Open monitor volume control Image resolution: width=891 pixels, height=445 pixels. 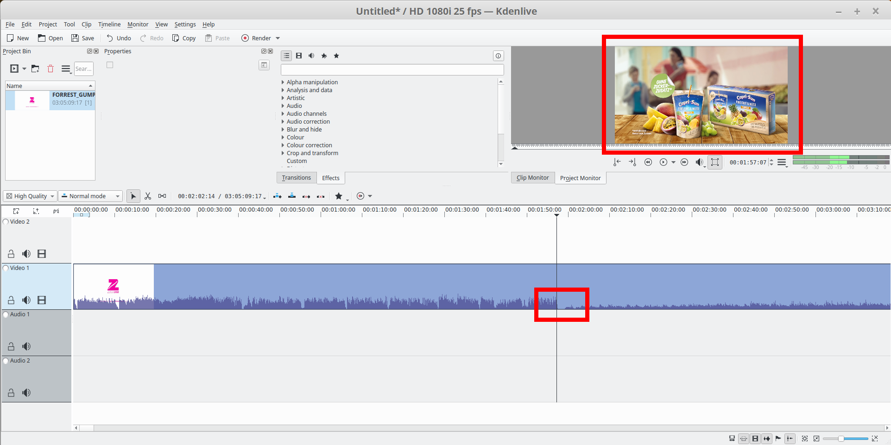coord(700,162)
